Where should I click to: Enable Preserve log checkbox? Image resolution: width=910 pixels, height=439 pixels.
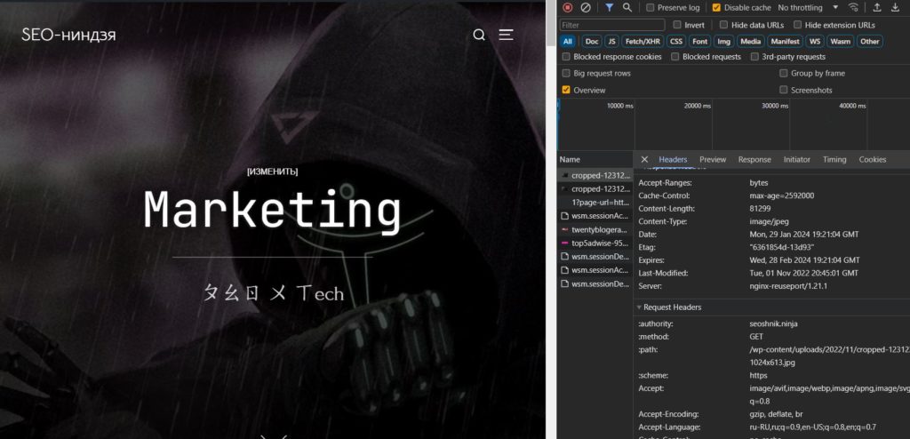click(x=650, y=7)
